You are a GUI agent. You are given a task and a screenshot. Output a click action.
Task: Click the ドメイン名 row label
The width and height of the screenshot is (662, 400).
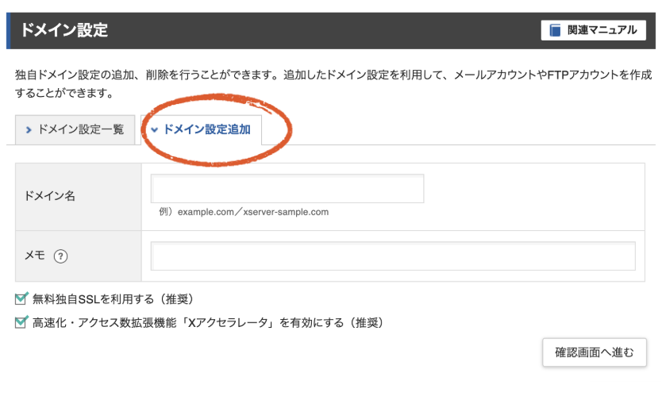click(x=50, y=196)
